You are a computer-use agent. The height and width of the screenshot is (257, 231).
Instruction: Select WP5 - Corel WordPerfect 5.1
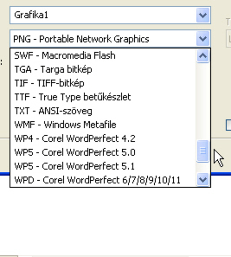tap(103, 166)
